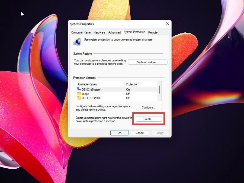
Task: Click the drives list vertical scrollbar
Action: pos(159,91)
